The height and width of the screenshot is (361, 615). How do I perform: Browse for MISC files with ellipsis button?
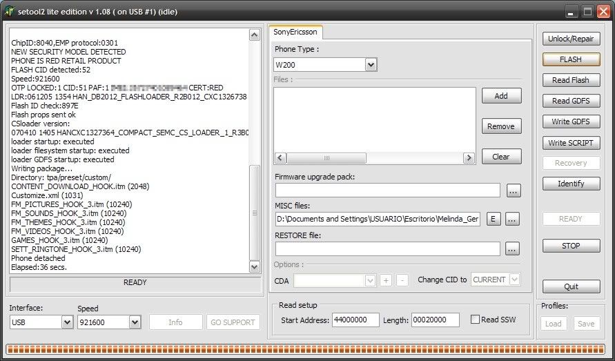coord(512,219)
